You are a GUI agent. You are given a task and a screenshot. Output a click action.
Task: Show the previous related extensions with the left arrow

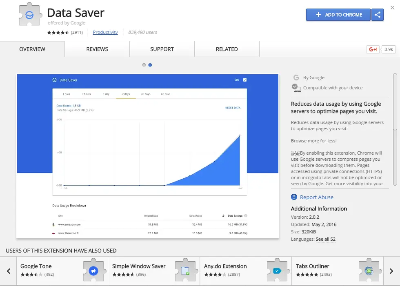coord(9,271)
